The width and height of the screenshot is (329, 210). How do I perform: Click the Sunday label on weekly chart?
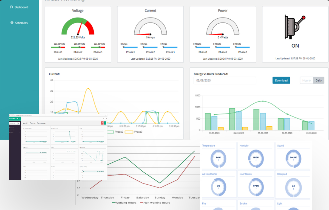(160, 197)
